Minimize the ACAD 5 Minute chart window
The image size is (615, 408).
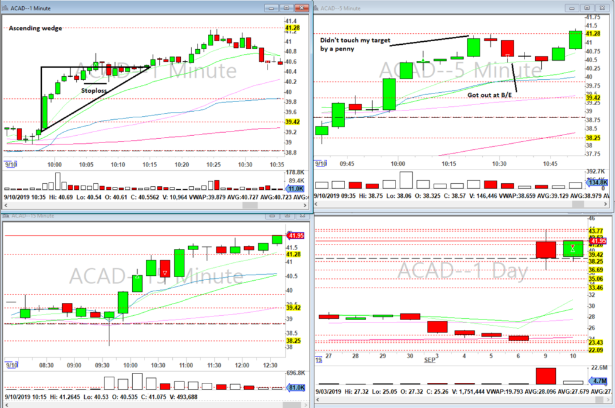[573, 7]
